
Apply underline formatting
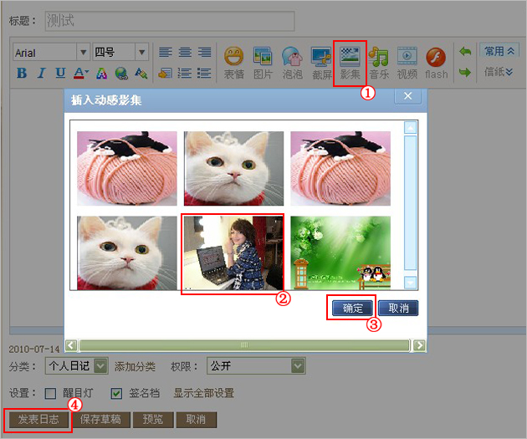[60, 73]
